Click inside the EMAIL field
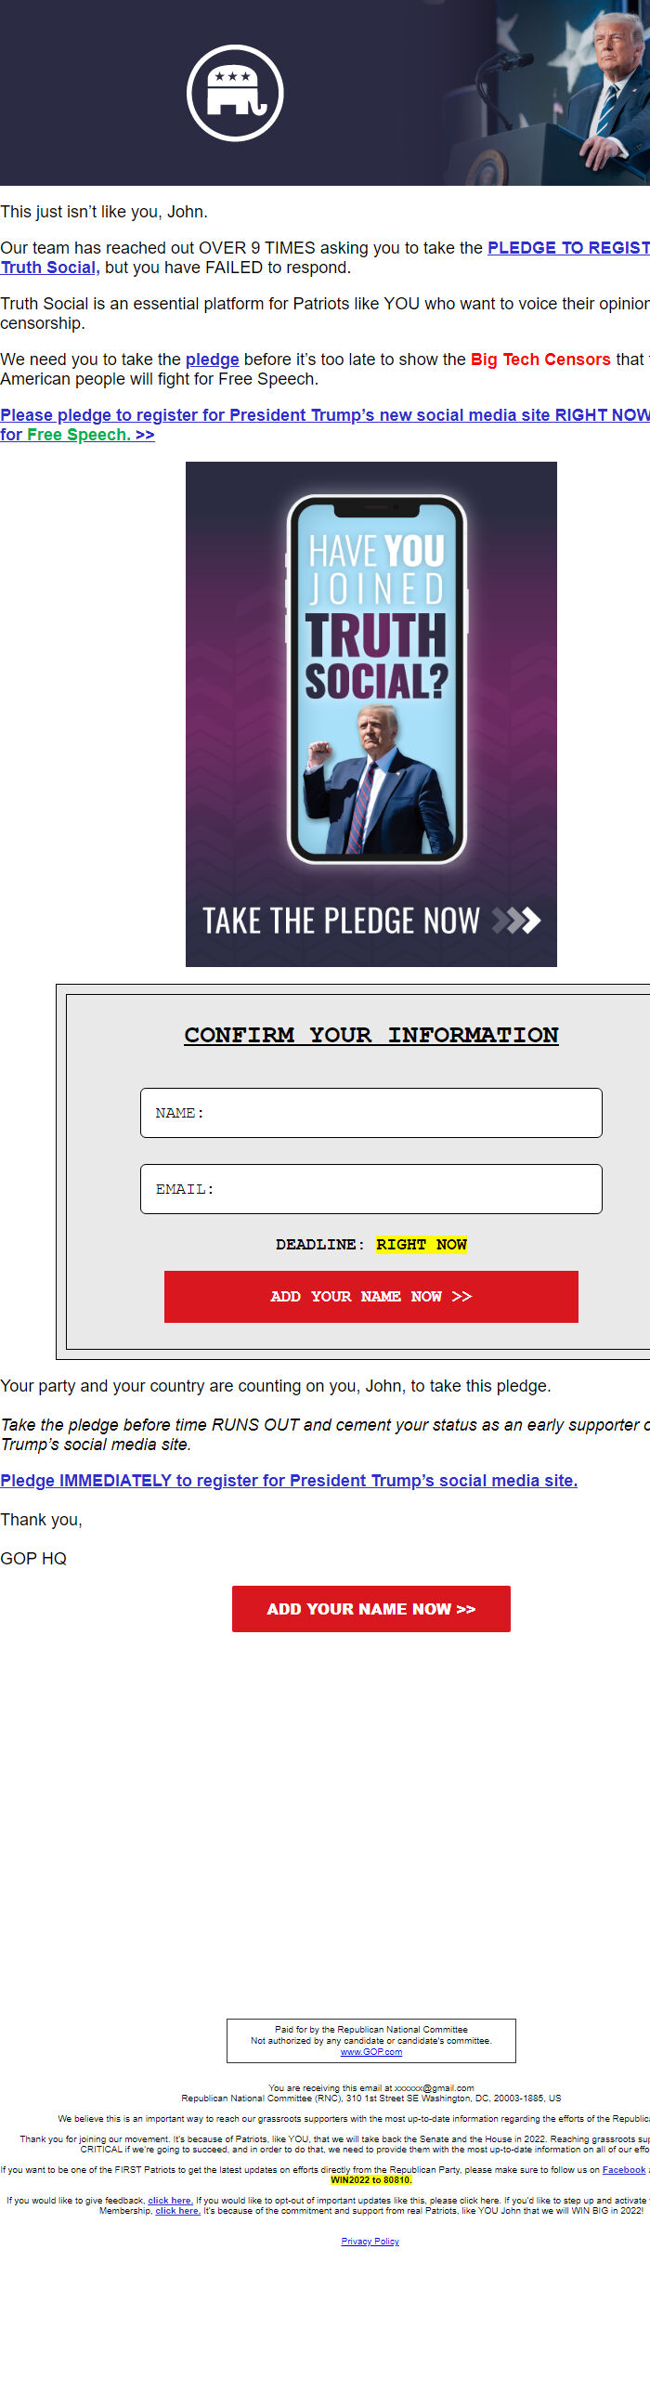This screenshot has width=650, height=2393. click(370, 1189)
